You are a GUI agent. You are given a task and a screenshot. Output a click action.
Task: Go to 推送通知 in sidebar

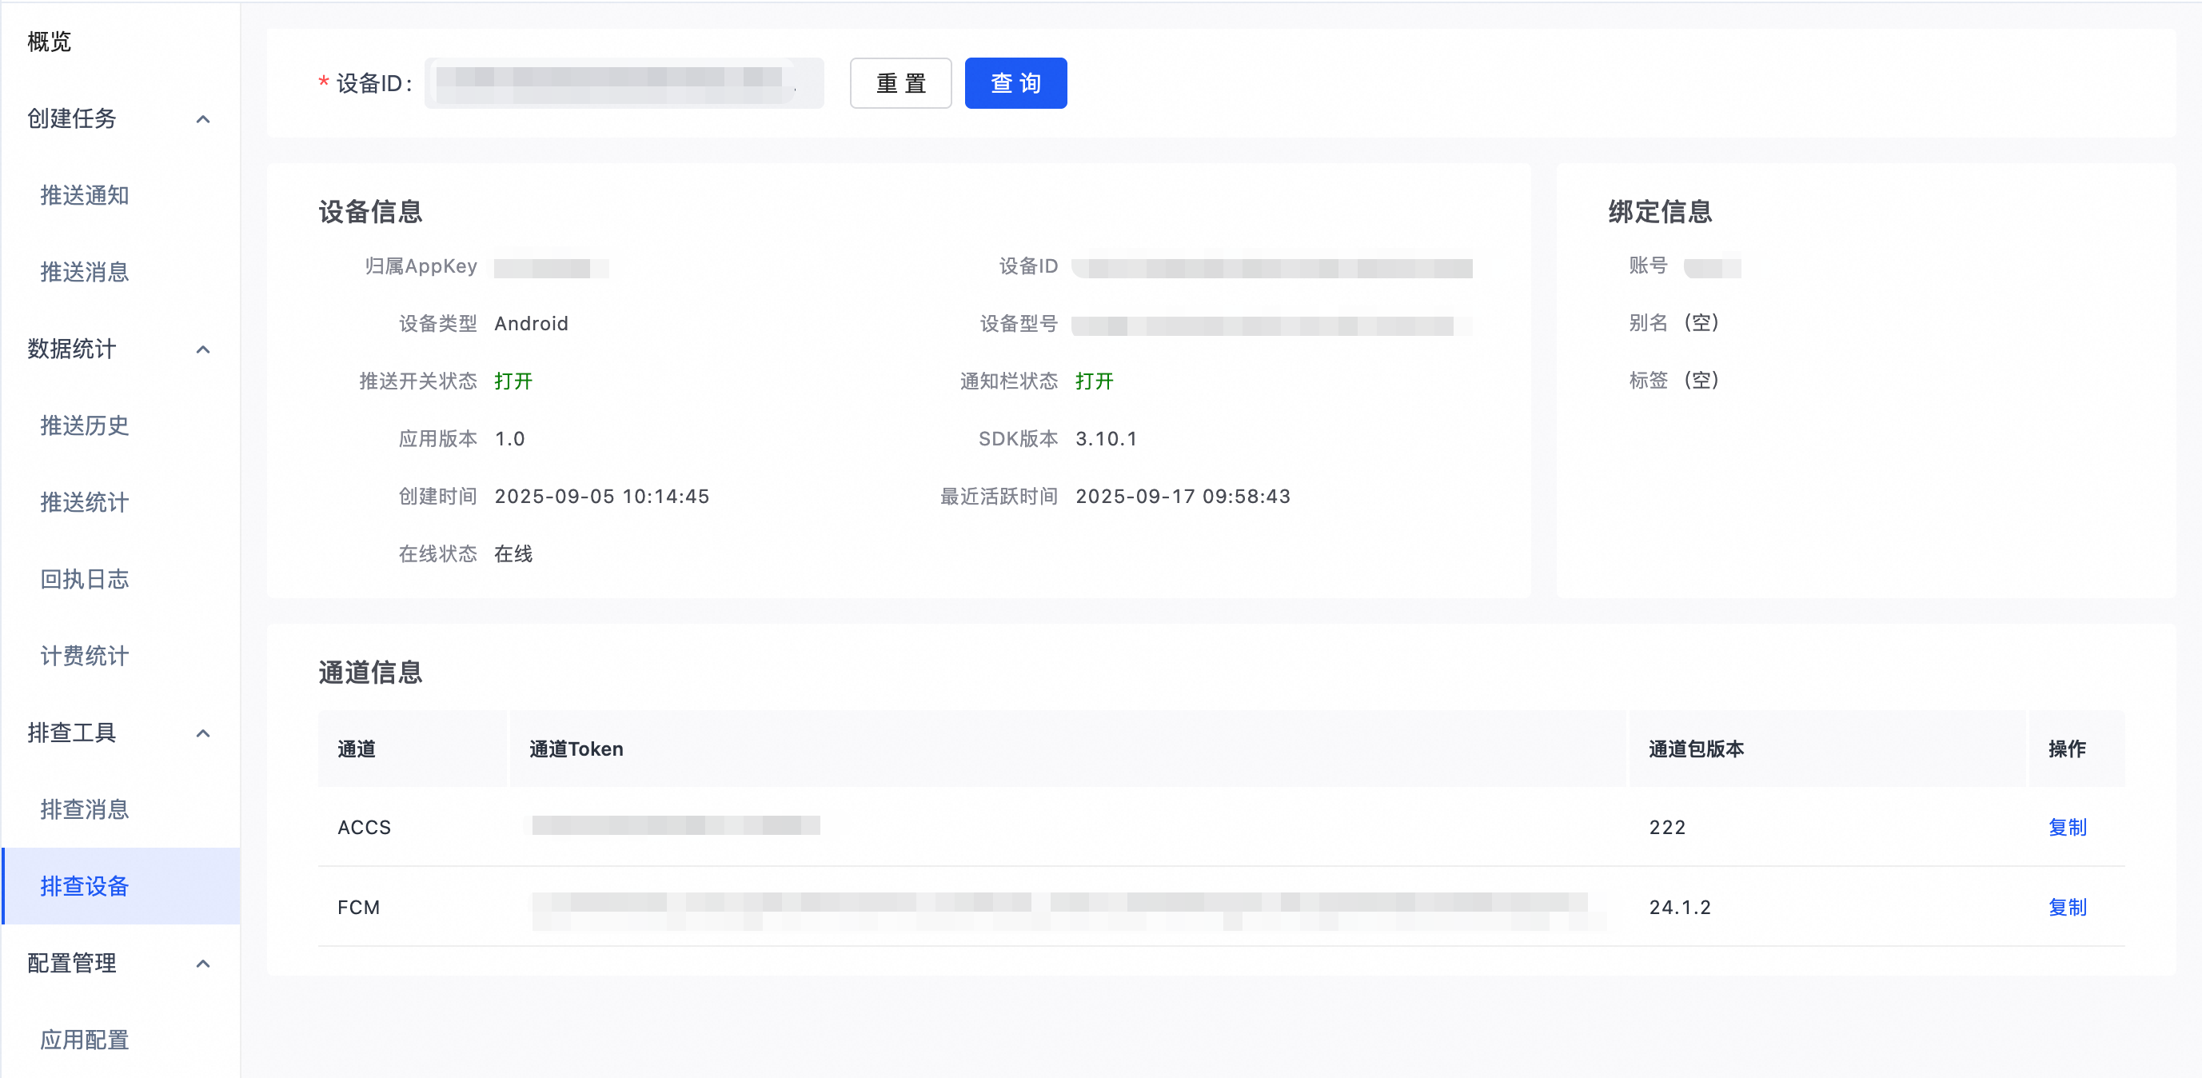pyautogui.click(x=85, y=195)
